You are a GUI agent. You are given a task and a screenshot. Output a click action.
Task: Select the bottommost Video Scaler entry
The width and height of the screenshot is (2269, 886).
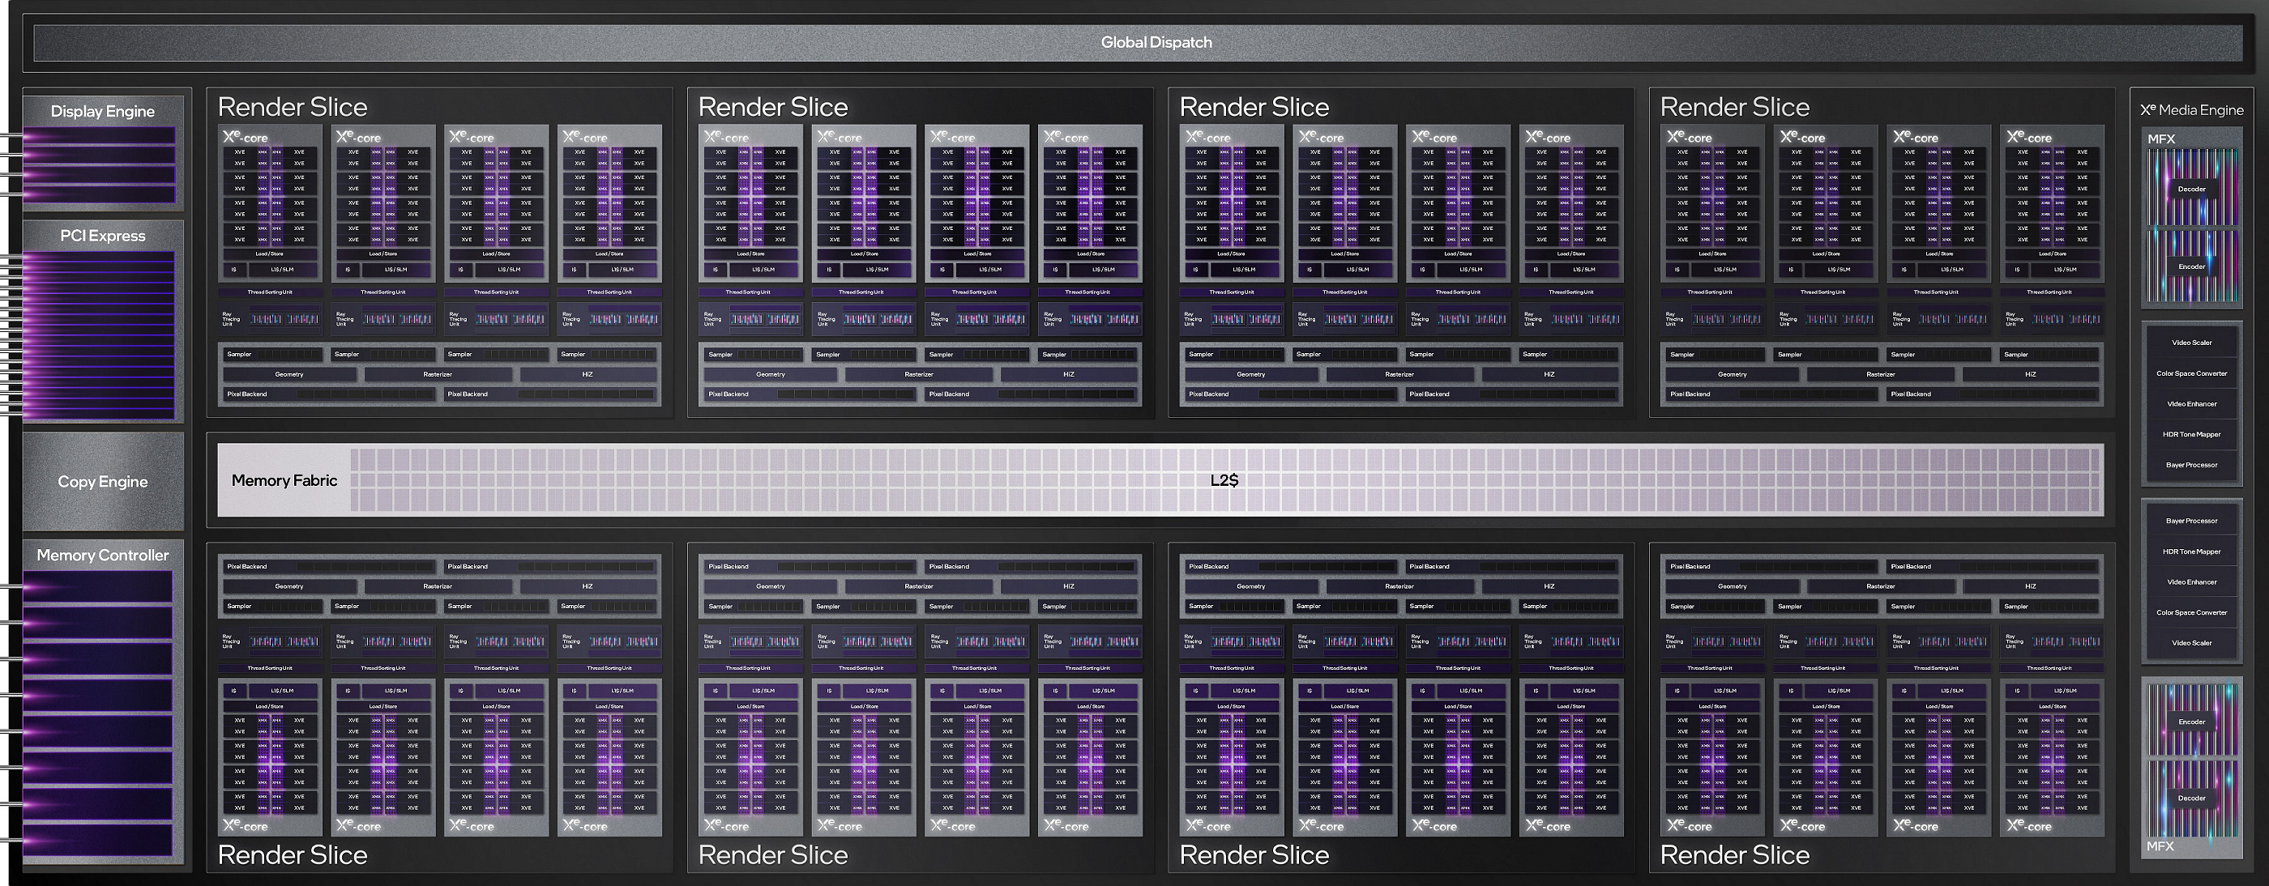(2190, 643)
